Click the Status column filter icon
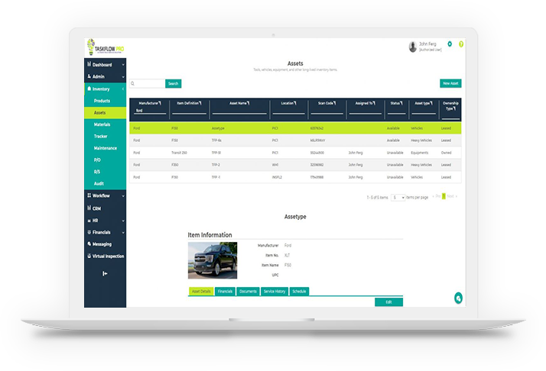 click(x=404, y=103)
